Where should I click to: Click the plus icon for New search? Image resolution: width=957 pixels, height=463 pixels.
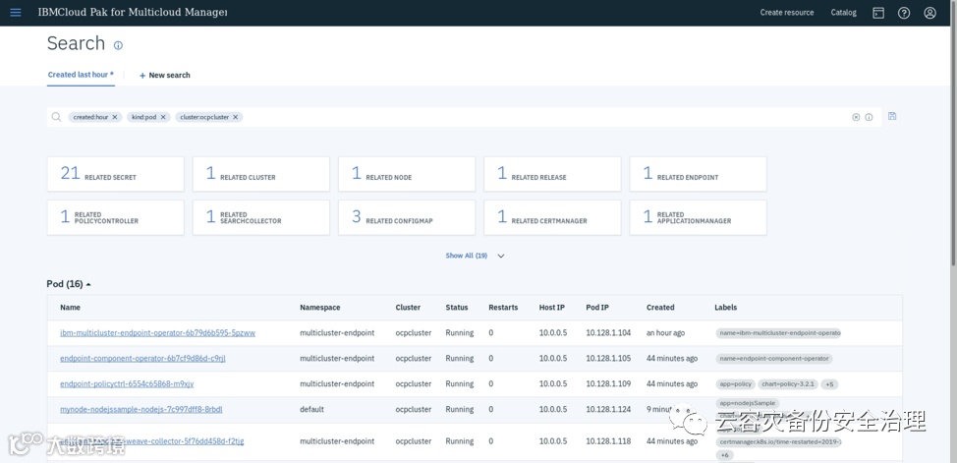click(142, 76)
